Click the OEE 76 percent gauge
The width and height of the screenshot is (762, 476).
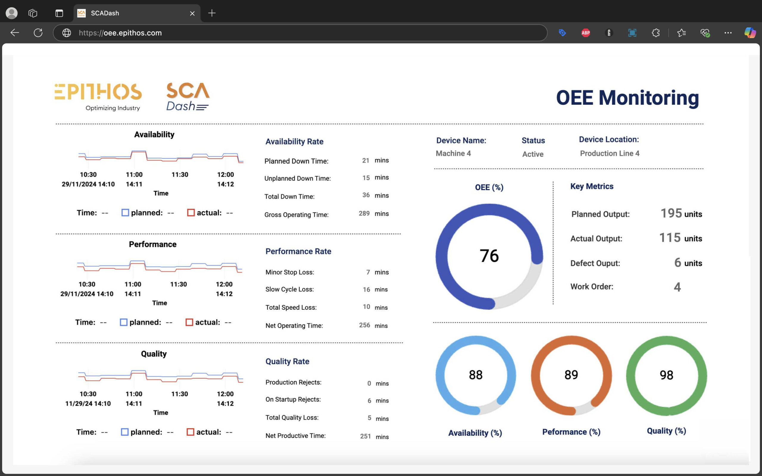point(489,256)
